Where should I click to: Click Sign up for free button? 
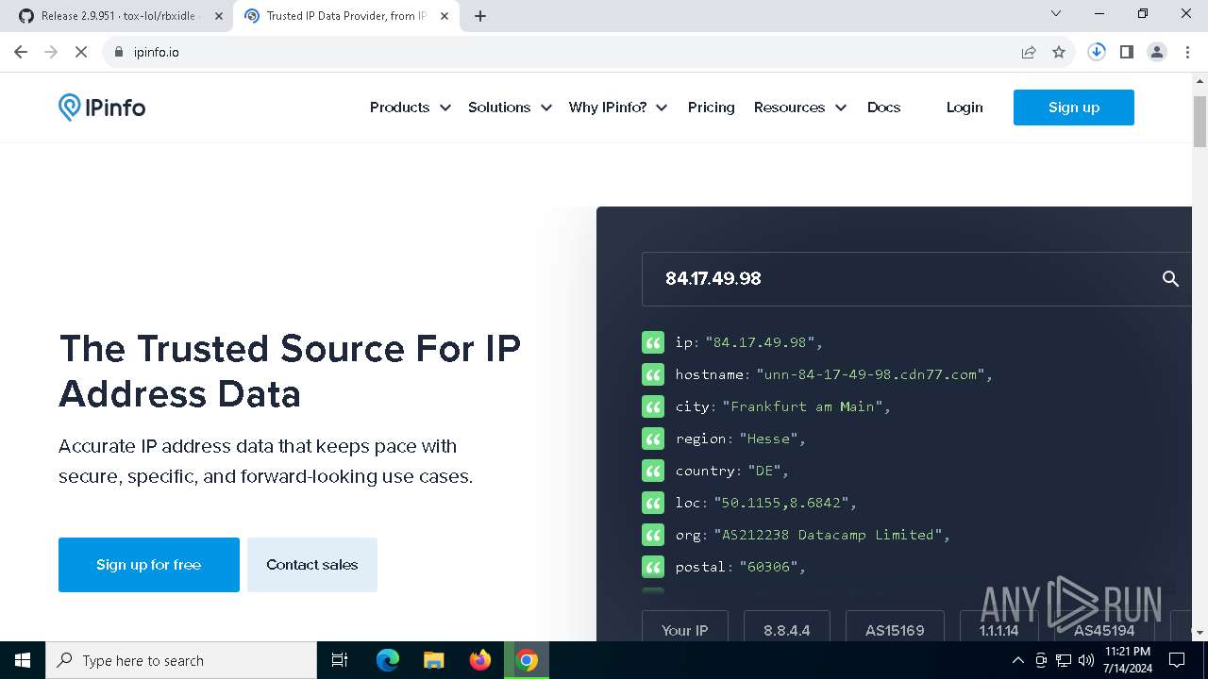pyautogui.click(x=149, y=565)
